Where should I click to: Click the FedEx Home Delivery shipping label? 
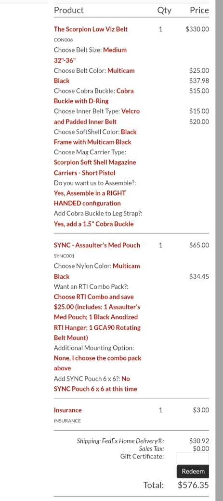120,441
